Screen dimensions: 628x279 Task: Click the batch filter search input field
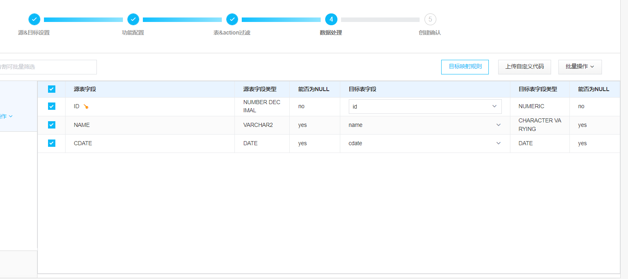click(48, 67)
